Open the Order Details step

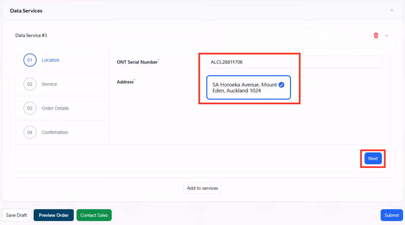point(55,108)
